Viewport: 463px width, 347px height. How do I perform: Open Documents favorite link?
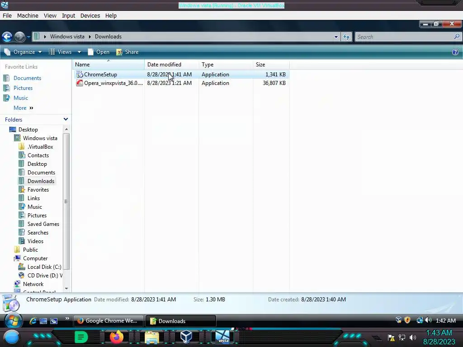tap(27, 78)
